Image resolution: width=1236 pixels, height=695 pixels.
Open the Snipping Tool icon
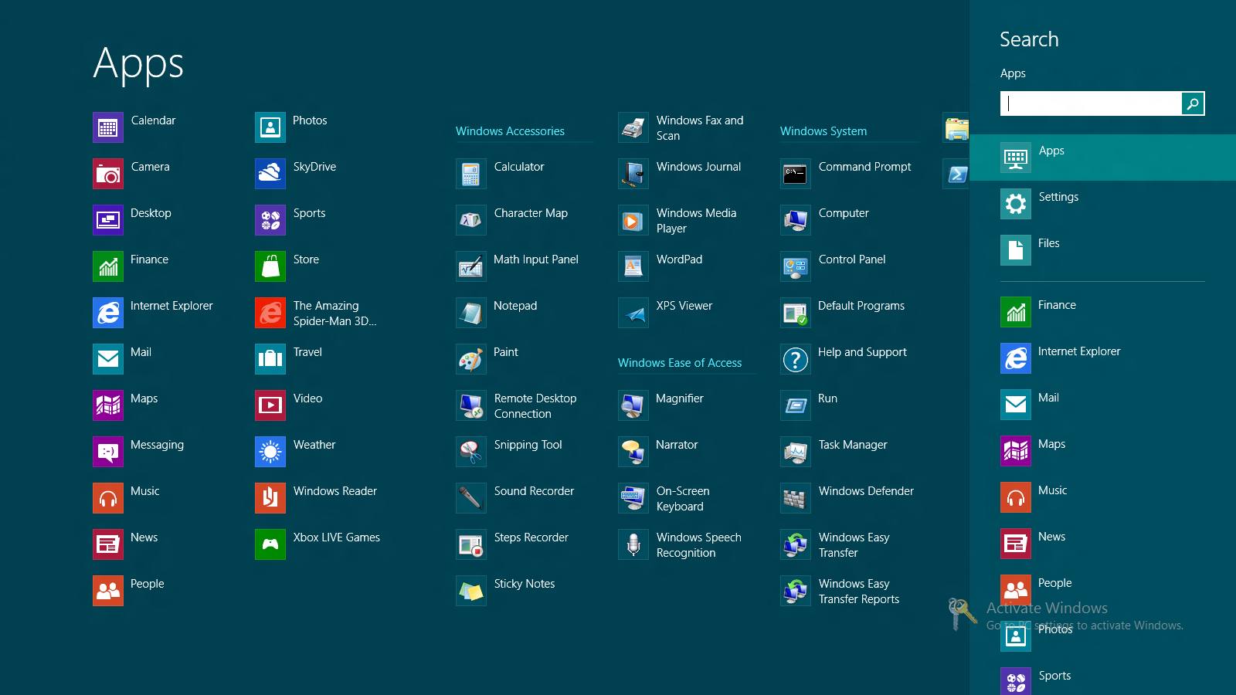tap(470, 452)
